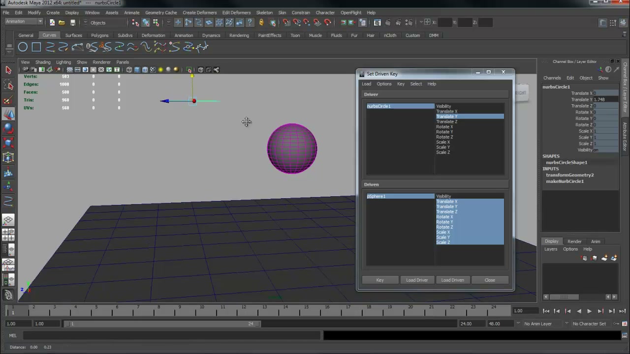
Task: Click the Key button in Set Driven Key
Action: click(x=380, y=280)
